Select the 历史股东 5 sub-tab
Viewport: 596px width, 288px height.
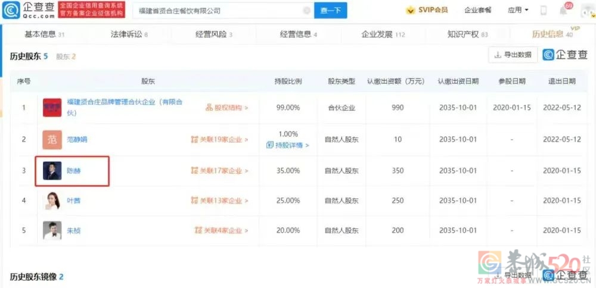(29, 57)
